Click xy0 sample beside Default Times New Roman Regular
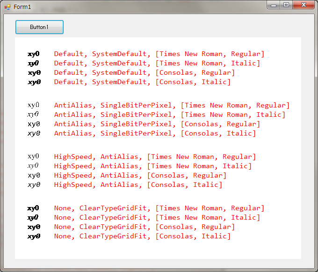Screen dimensions: 318x272 click(x=34, y=54)
